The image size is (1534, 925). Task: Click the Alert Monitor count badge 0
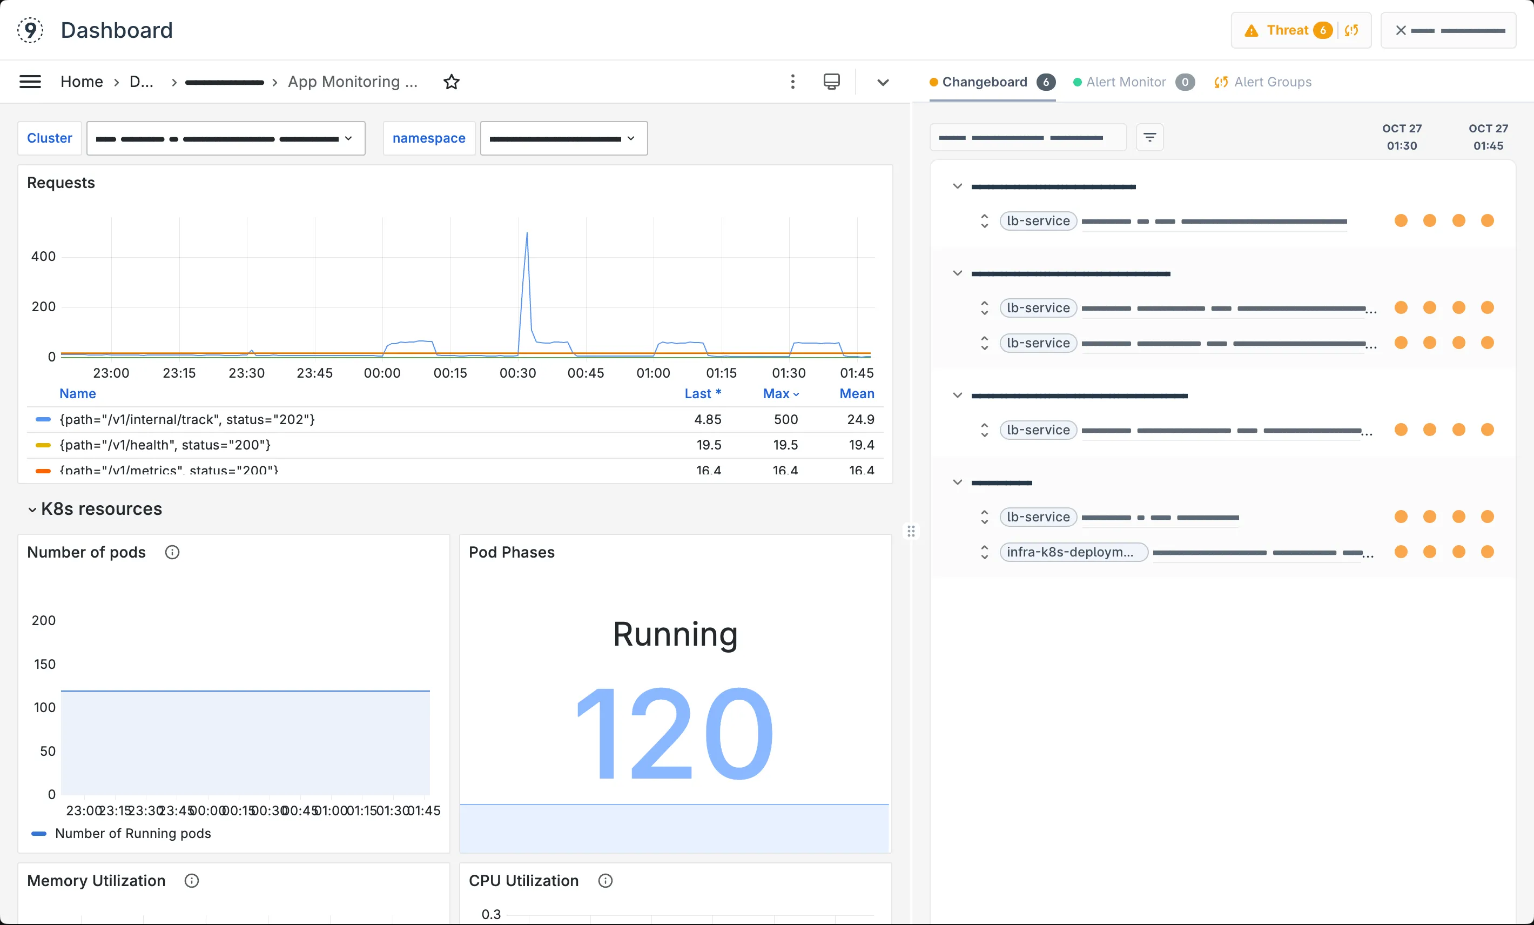click(1186, 82)
